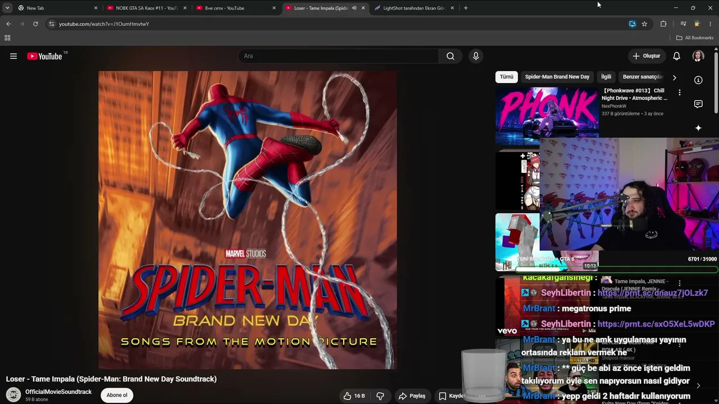Image resolution: width=719 pixels, height=404 pixels.
Task: Select the Tümü filter chip
Action: click(507, 77)
